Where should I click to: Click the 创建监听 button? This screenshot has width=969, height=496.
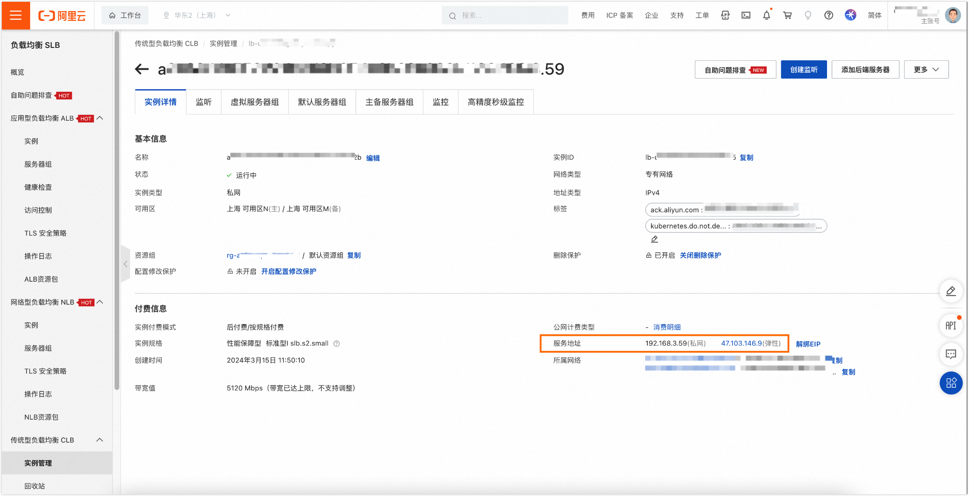(804, 70)
